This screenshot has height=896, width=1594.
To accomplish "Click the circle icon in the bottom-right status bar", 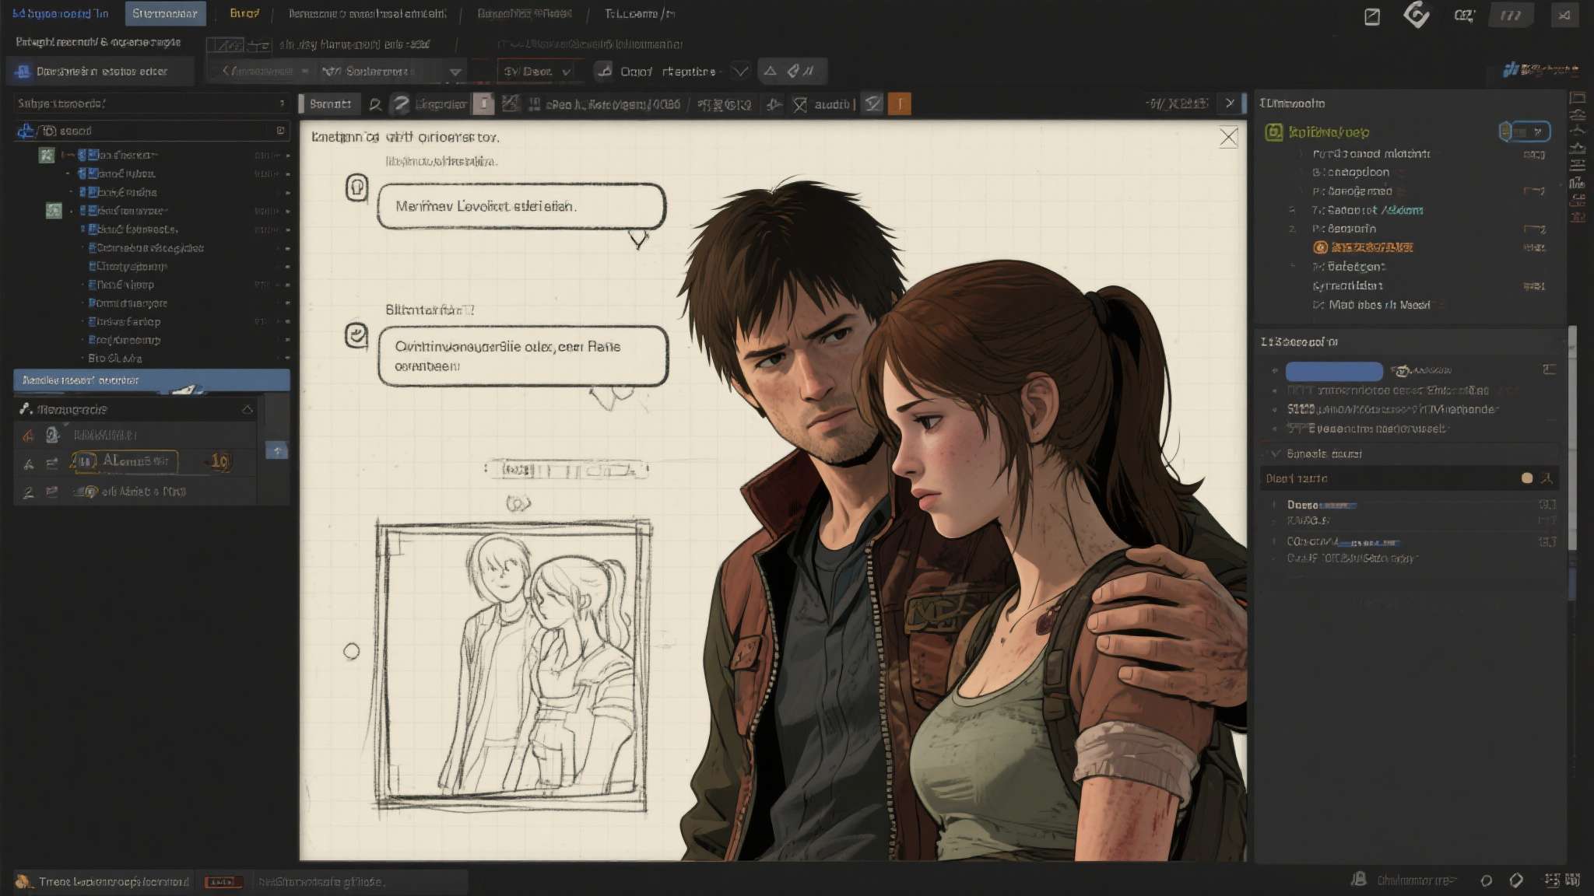I will click(x=1486, y=880).
